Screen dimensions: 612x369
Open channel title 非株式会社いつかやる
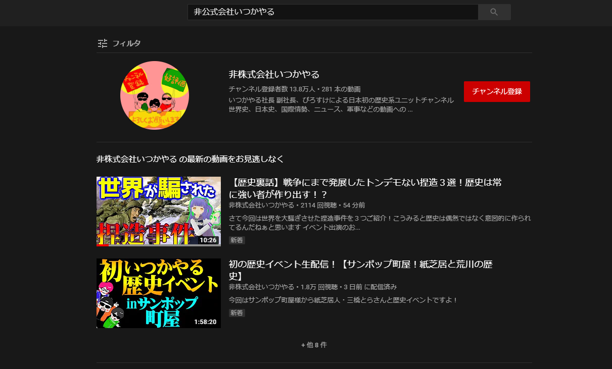click(x=274, y=75)
